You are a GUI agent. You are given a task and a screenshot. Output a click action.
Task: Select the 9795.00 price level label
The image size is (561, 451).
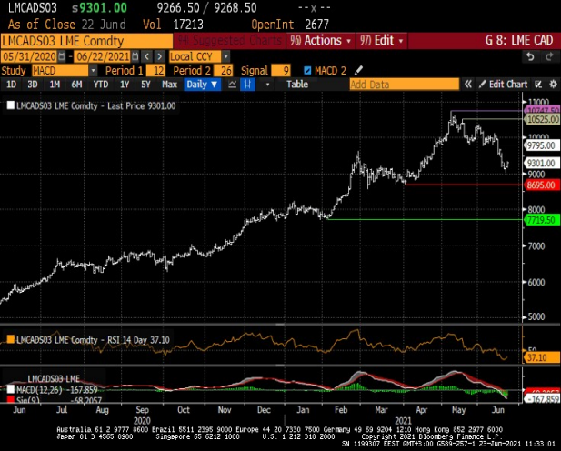point(543,145)
